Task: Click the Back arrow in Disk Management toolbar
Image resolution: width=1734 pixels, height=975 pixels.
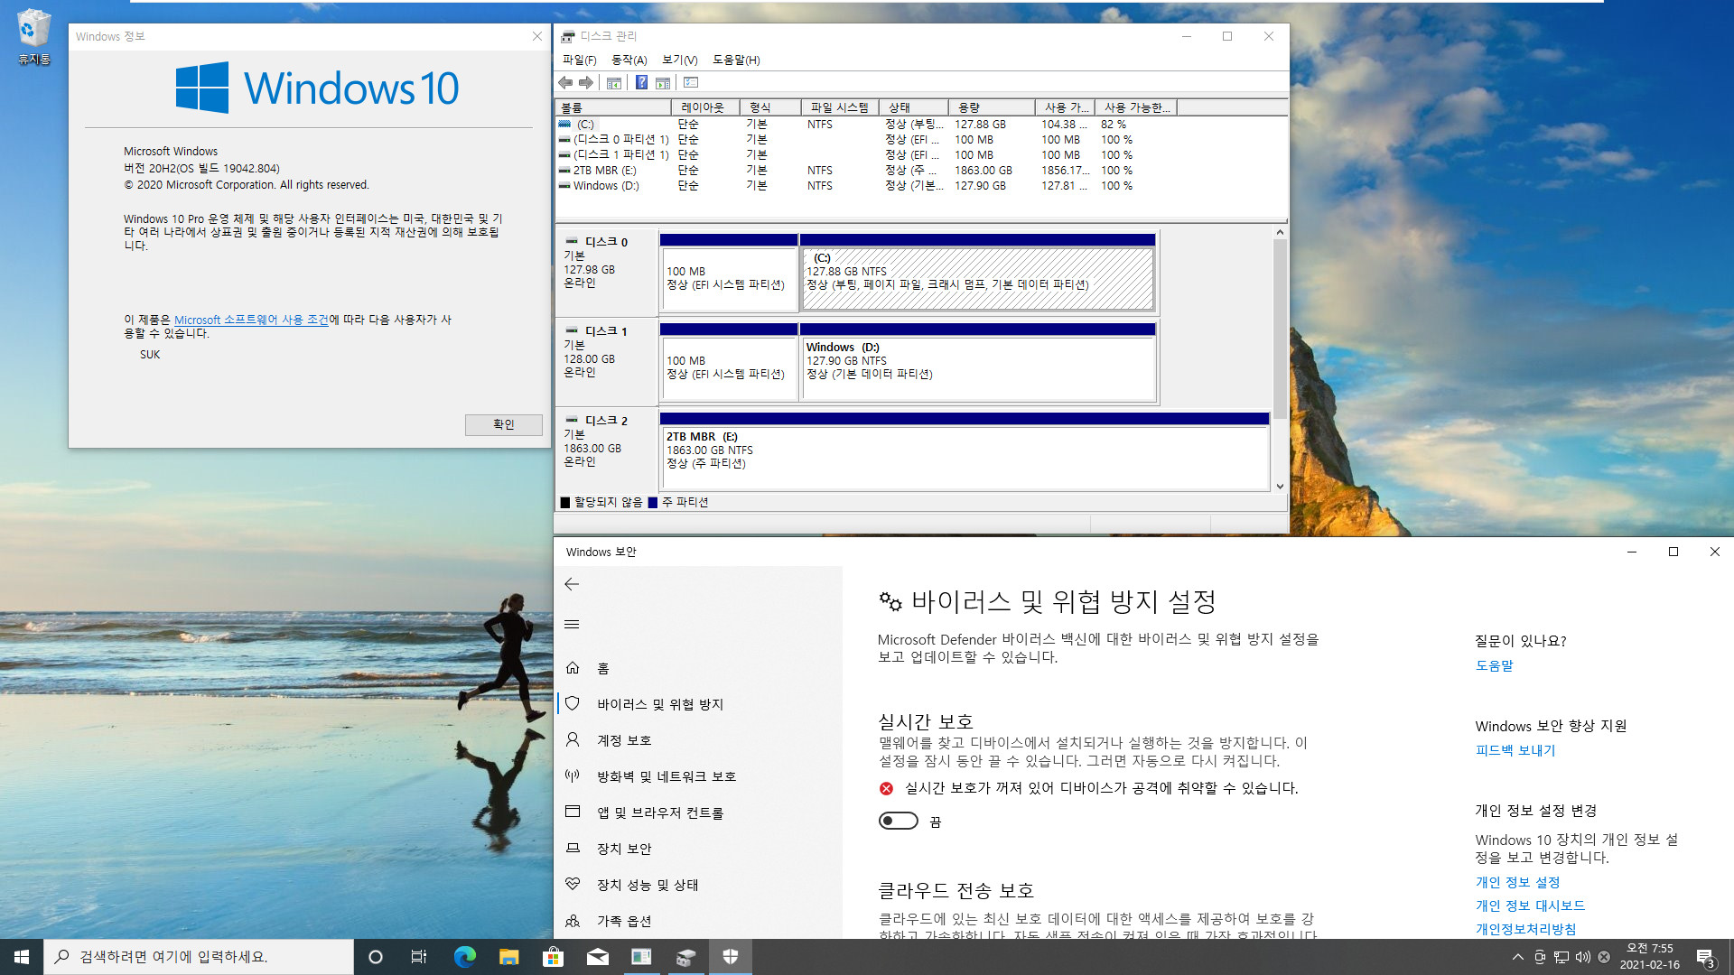Action: (565, 83)
